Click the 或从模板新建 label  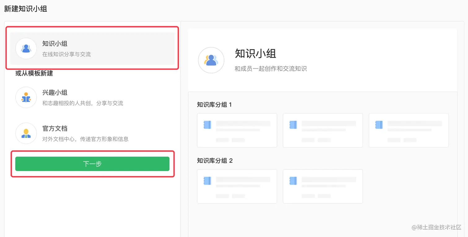34,74
